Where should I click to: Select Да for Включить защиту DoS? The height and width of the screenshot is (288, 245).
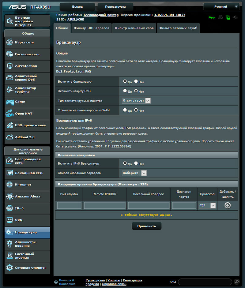[125, 91]
